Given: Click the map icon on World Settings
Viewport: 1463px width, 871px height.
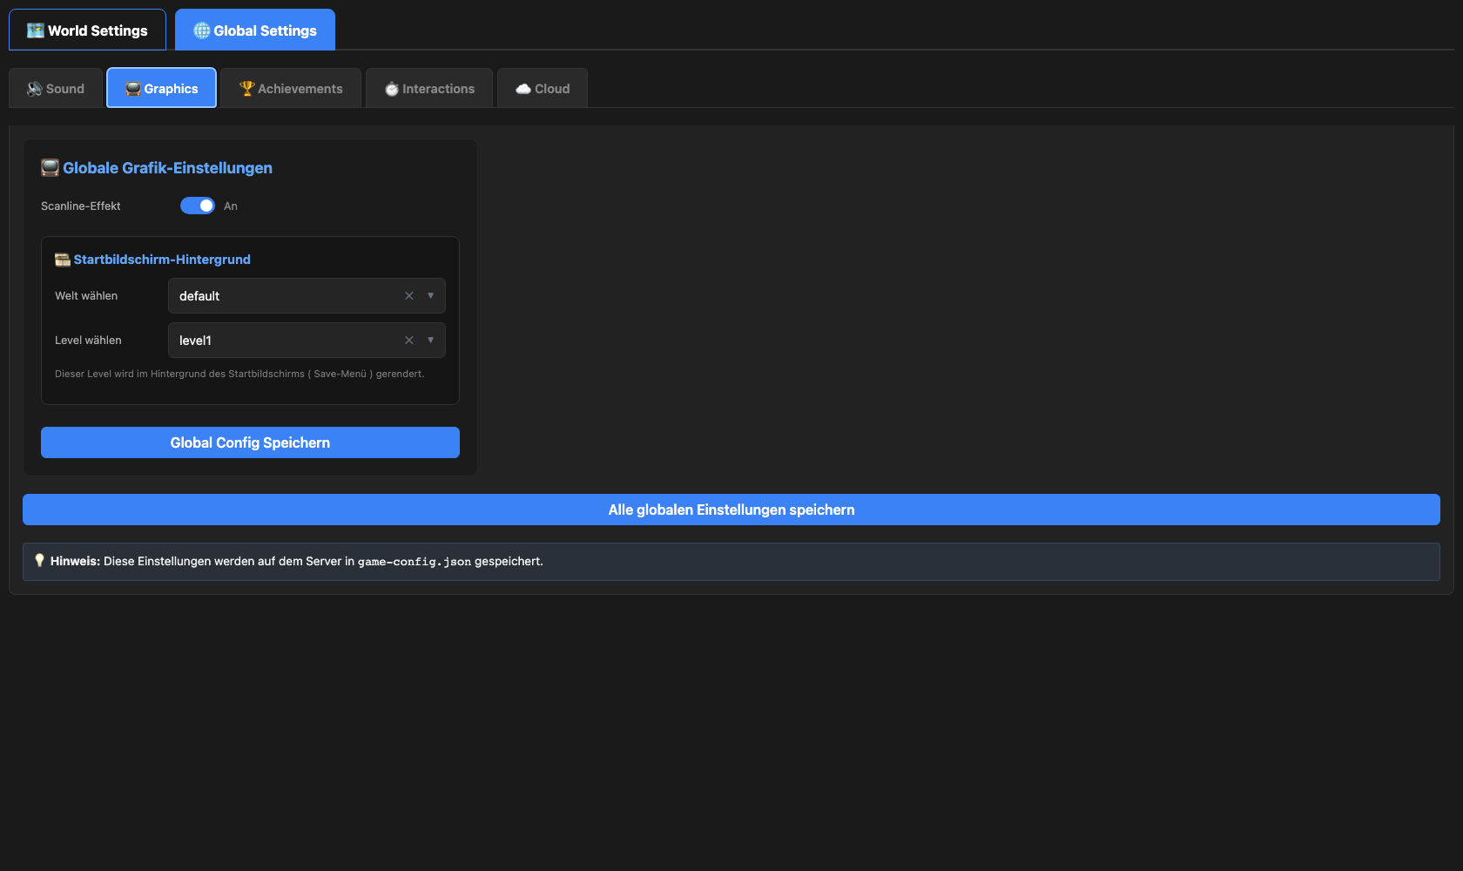Looking at the screenshot, I should point(35,30).
